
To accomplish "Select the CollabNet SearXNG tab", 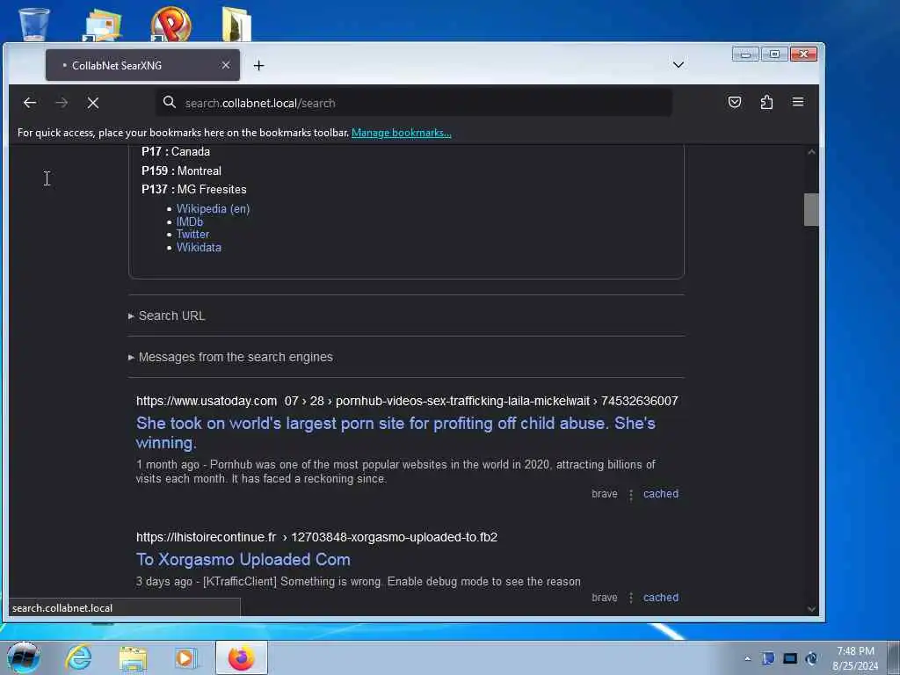I will coord(142,65).
